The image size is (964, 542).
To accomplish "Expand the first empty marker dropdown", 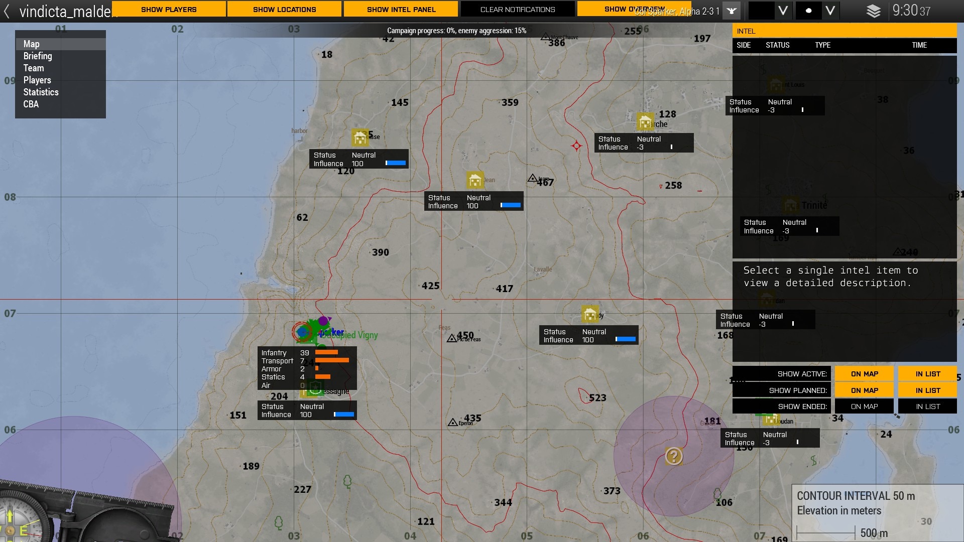I will [783, 11].
